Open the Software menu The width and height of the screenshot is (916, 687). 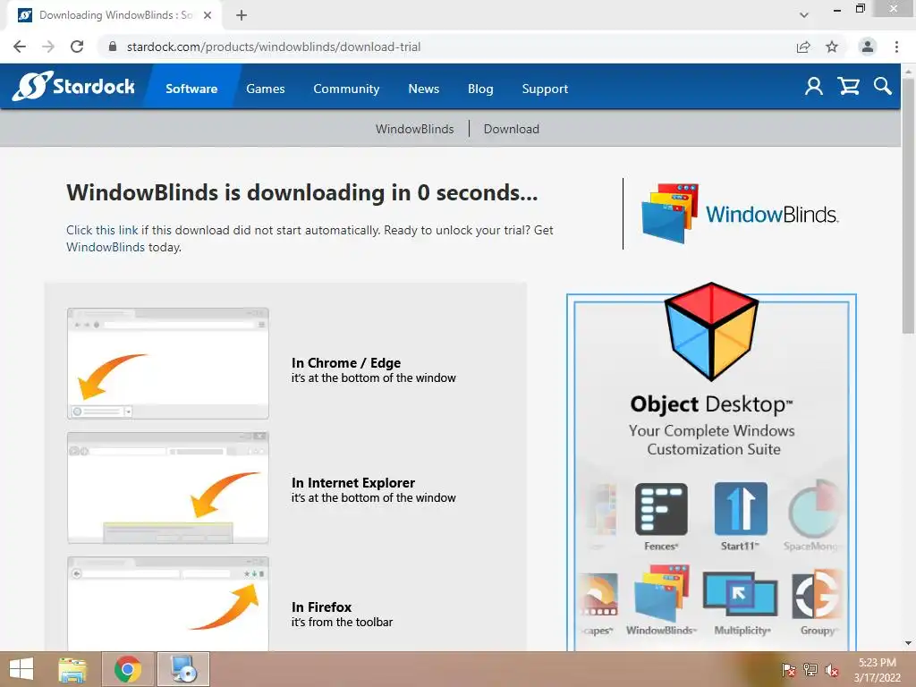(191, 89)
